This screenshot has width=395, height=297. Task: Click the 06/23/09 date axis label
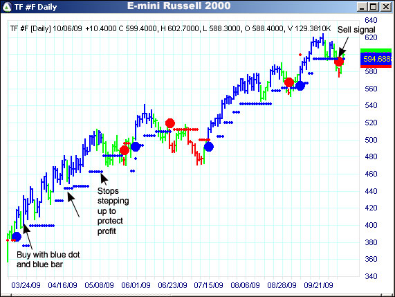172,285
